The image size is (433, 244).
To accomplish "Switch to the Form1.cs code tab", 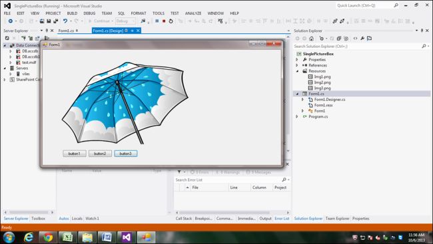I will 66,31.
